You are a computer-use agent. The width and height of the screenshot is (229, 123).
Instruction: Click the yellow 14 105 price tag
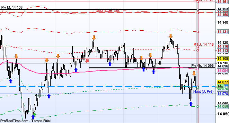[223, 58]
